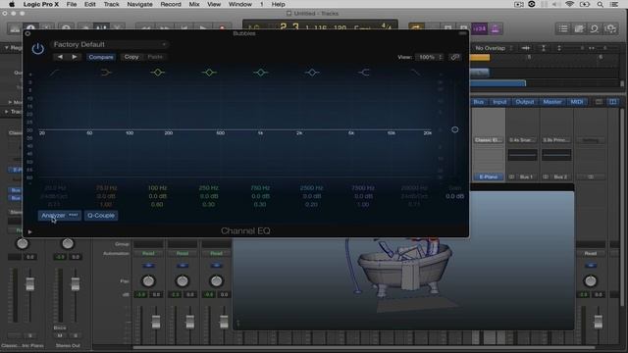Go to next preset with right arrow

(x=75, y=57)
